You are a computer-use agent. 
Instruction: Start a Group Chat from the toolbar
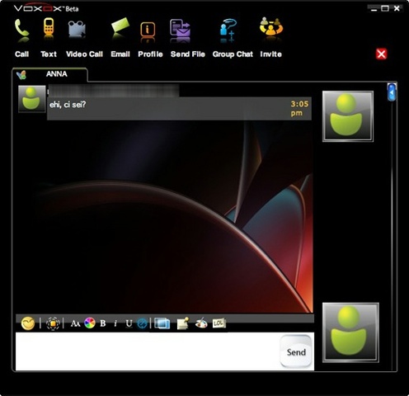[228, 29]
